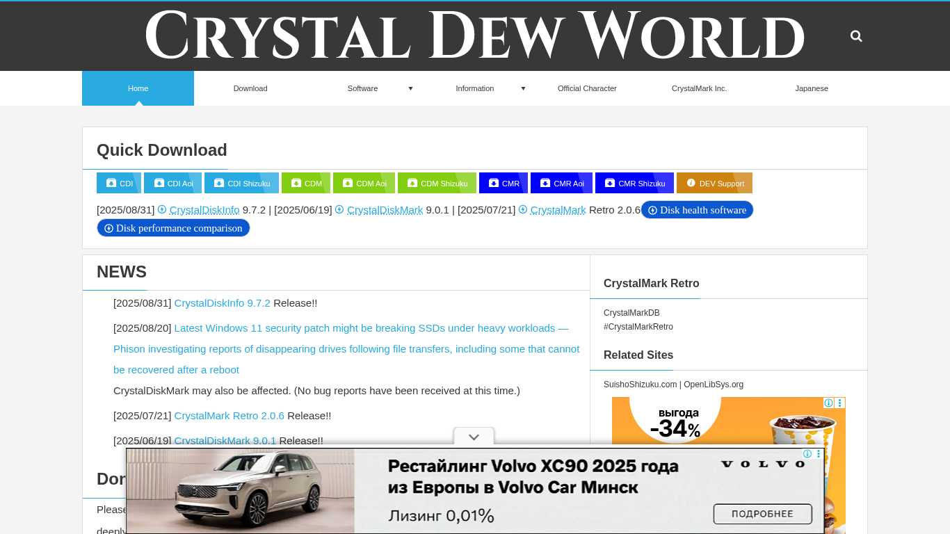Image resolution: width=950 pixels, height=534 pixels.
Task: Click the "Лизинг 0,01%" text in the Volvo ad
Action: pos(441,515)
